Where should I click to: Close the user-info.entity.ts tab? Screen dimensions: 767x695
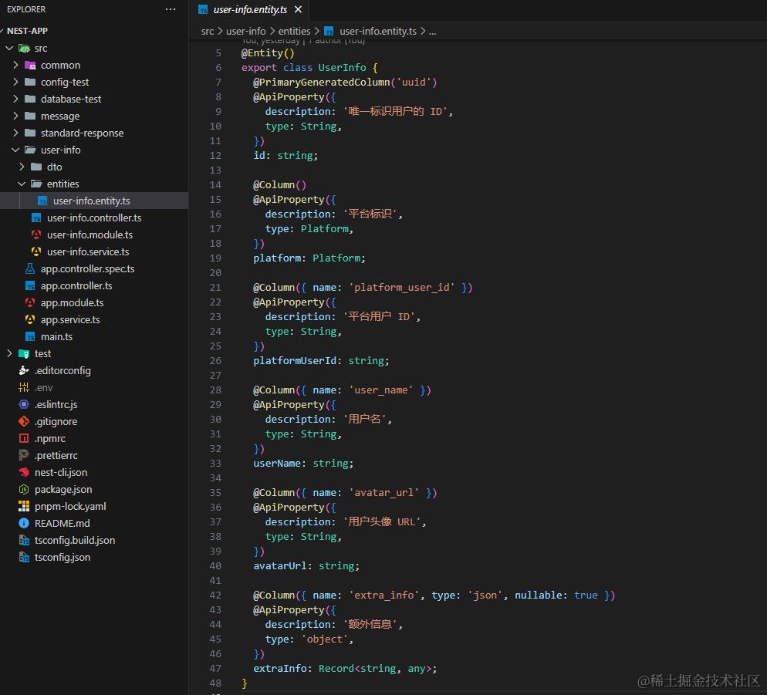point(298,9)
